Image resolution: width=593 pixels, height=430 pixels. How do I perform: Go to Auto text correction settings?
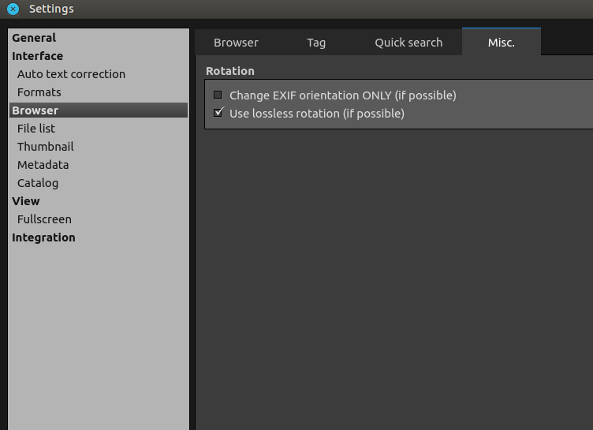(71, 74)
